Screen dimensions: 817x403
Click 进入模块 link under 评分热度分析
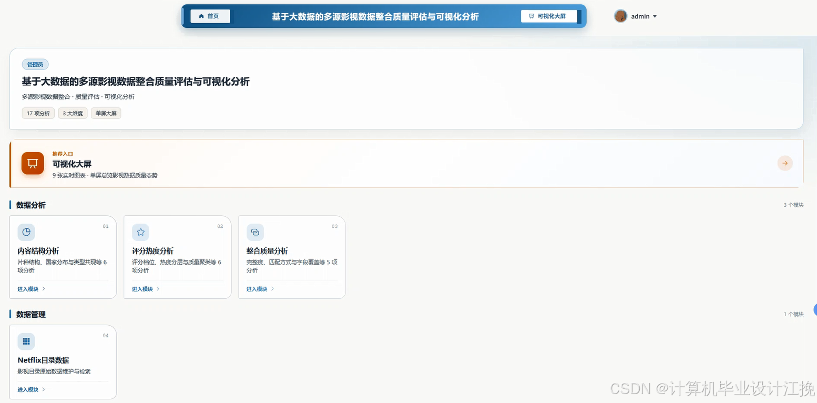pos(146,289)
